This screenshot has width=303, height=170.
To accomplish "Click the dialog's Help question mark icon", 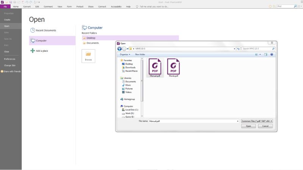I will 272,54.
